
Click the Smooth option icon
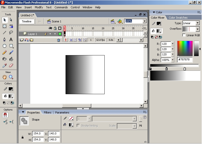pos(6,122)
